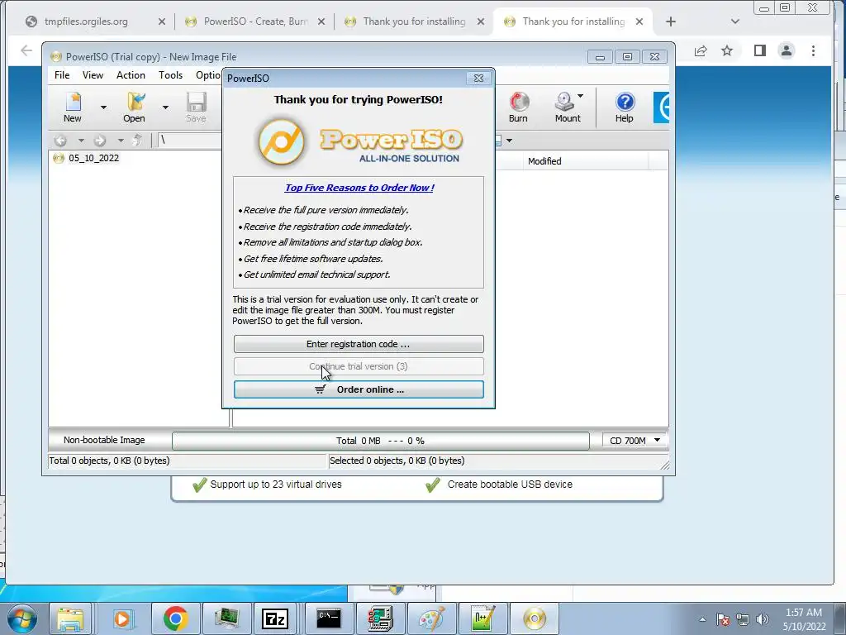This screenshot has width=846, height=635.
Task: Click the Order online button
Action: pos(359,389)
